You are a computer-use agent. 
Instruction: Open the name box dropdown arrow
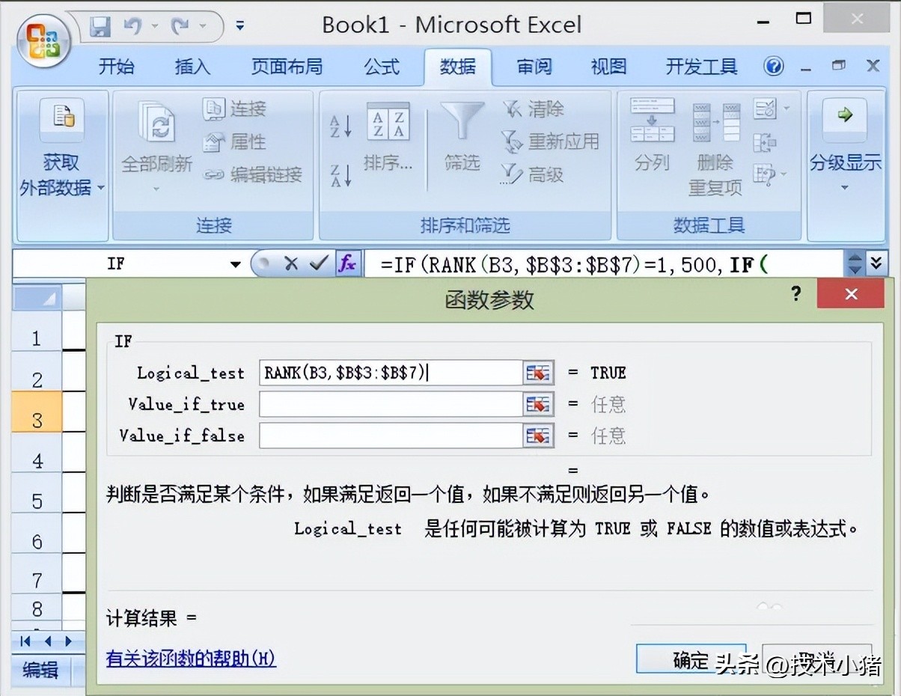pyautogui.click(x=235, y=264)
